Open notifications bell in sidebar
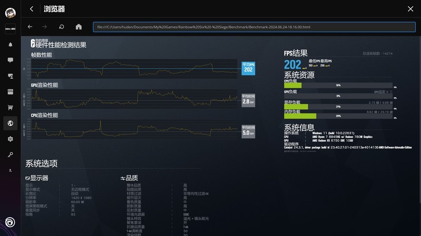This screenshot has width=421, height=236. 10,45
